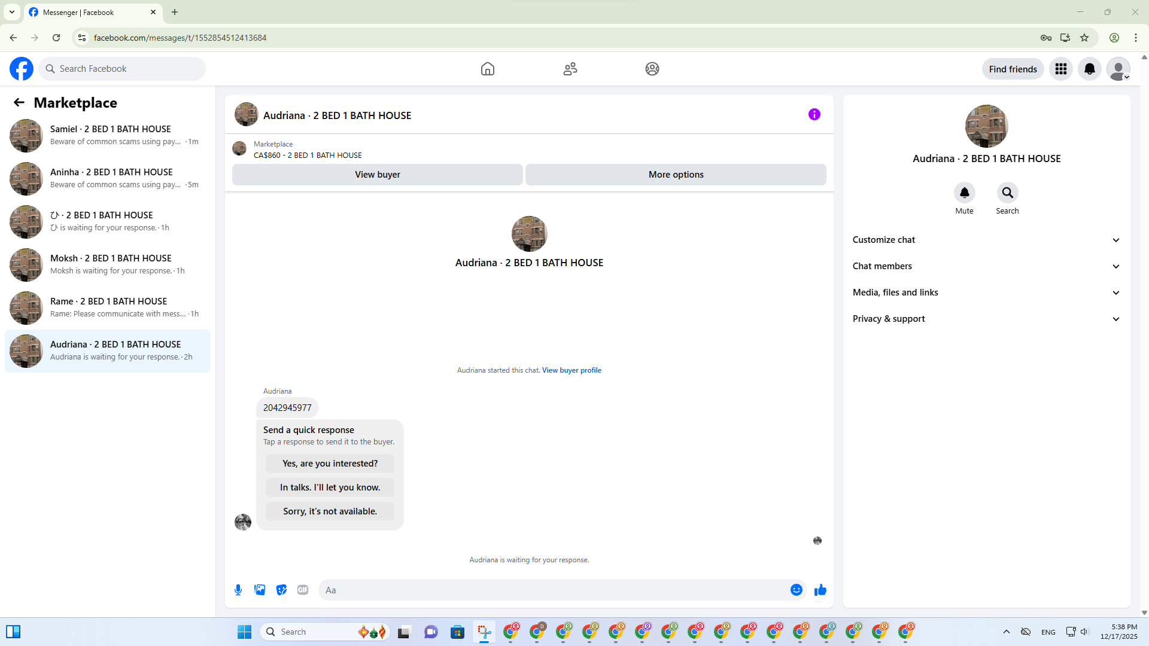This screenshot has height=646, width=1149.
Task: Click the purple conversation info icon
Action: click(814, 114)
